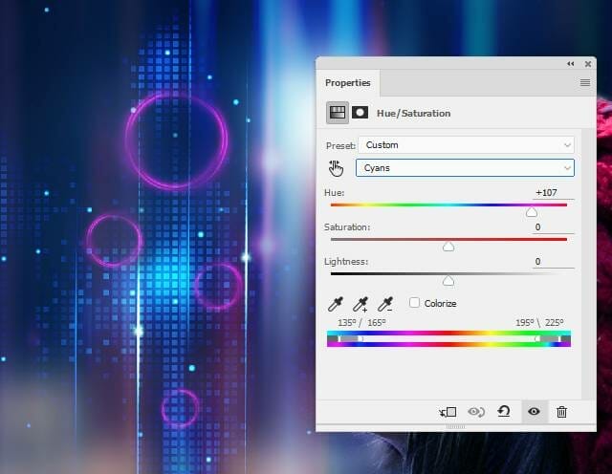Click the Lightness value field
Viewport: 612px width, 474px height.
553,262
